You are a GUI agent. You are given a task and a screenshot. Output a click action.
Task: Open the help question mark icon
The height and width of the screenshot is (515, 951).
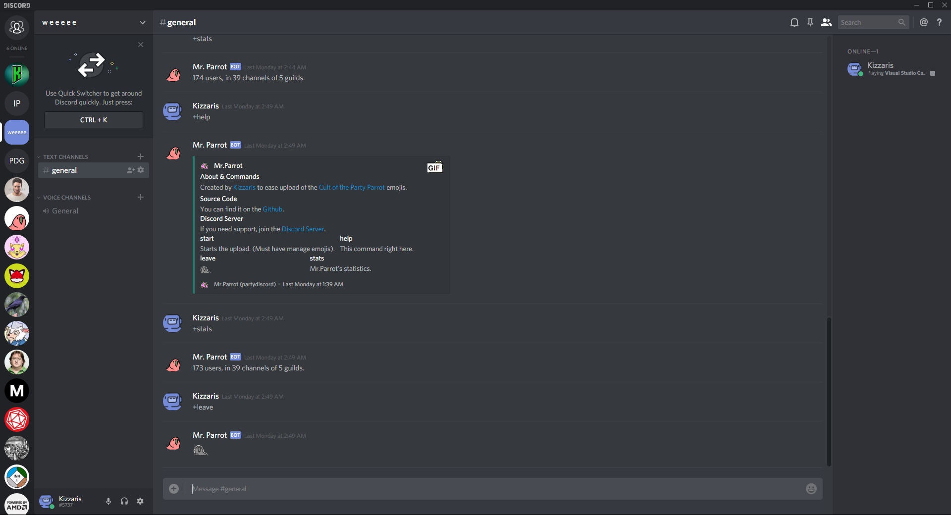939,22
